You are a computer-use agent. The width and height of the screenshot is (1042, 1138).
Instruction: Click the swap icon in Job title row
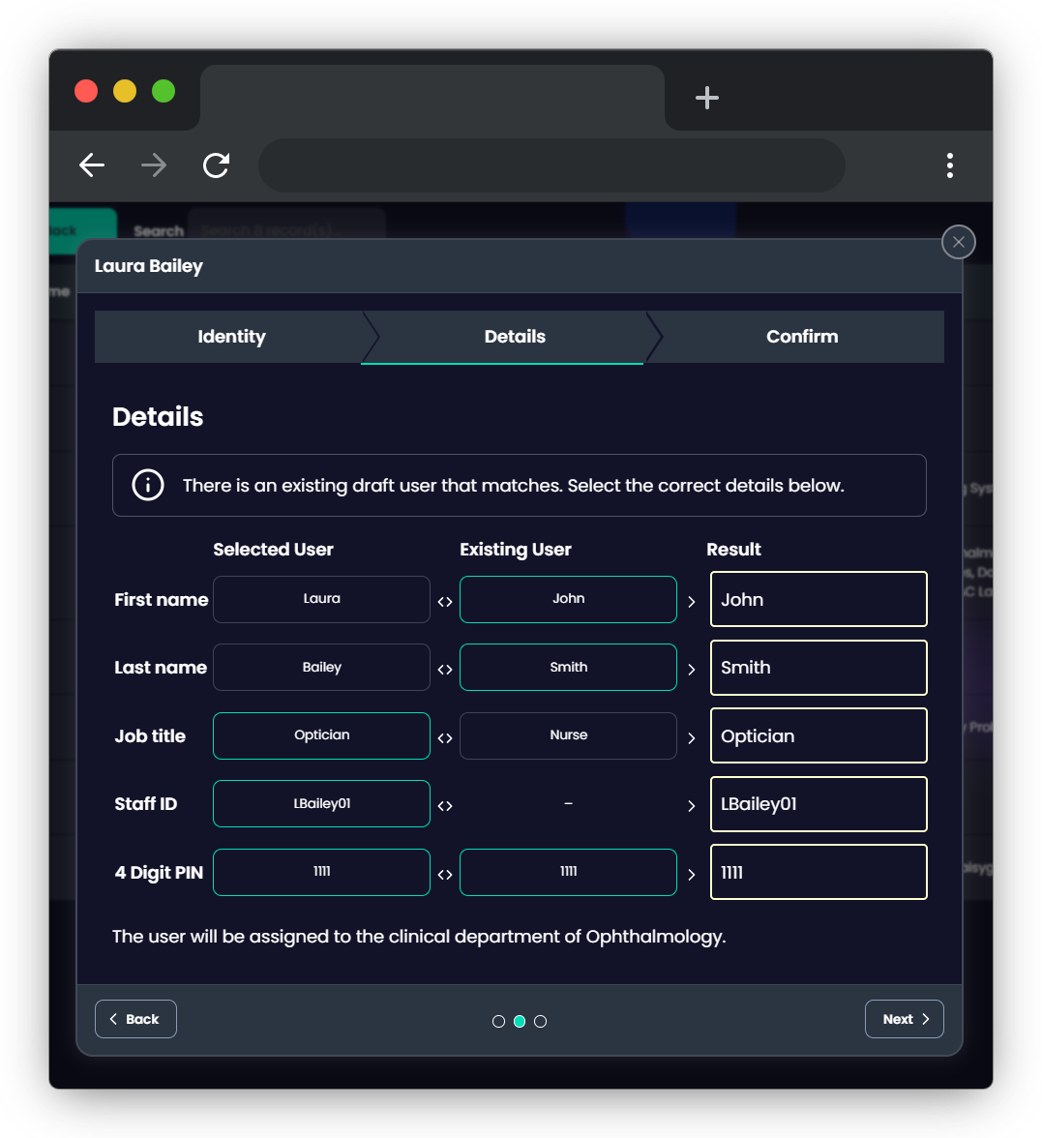click(445, 738)
